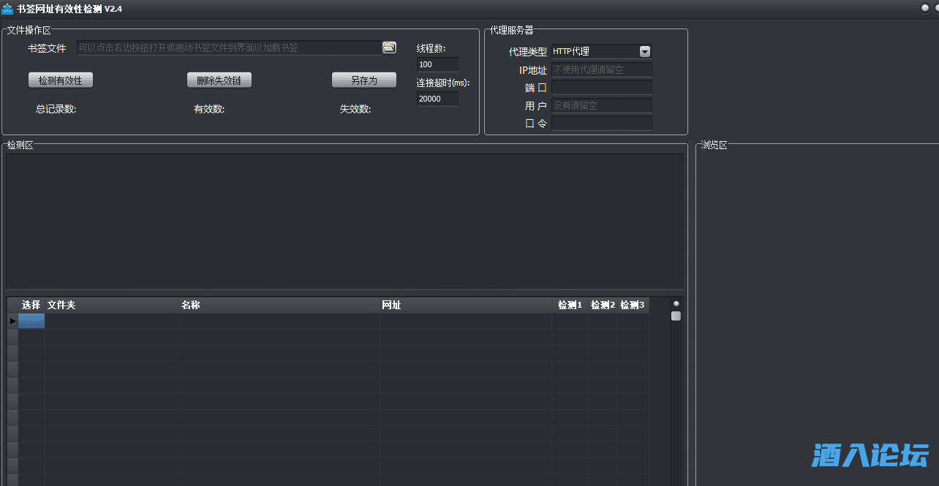Click the open bookmark file folder icon
The width and height of the screenshot is (939, 486).
click(389, 48)
